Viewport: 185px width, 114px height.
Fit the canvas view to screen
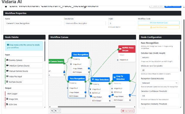pyautogui.click(x=59, y=111)
